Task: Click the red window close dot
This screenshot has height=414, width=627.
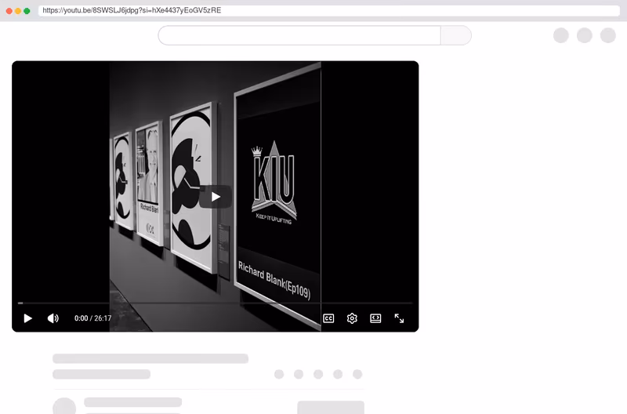Action: coord(9,11)
